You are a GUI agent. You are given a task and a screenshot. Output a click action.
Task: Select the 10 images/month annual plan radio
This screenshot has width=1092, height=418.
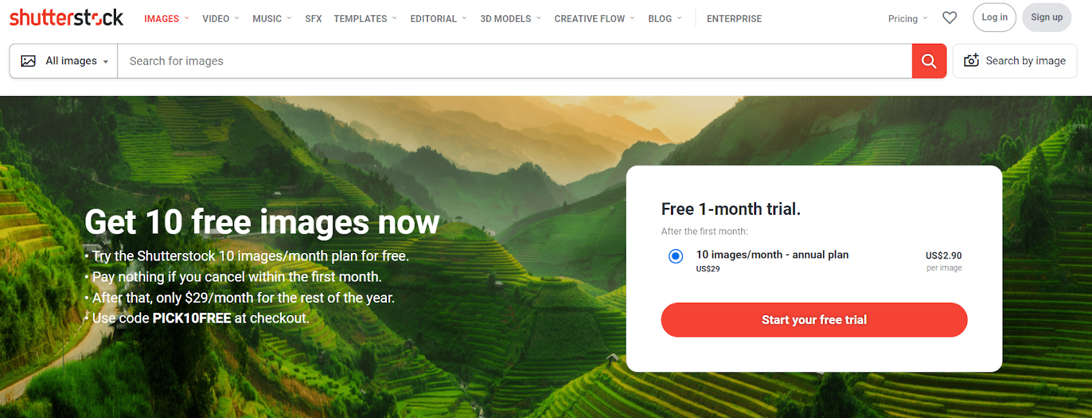(x=676, y=256)
